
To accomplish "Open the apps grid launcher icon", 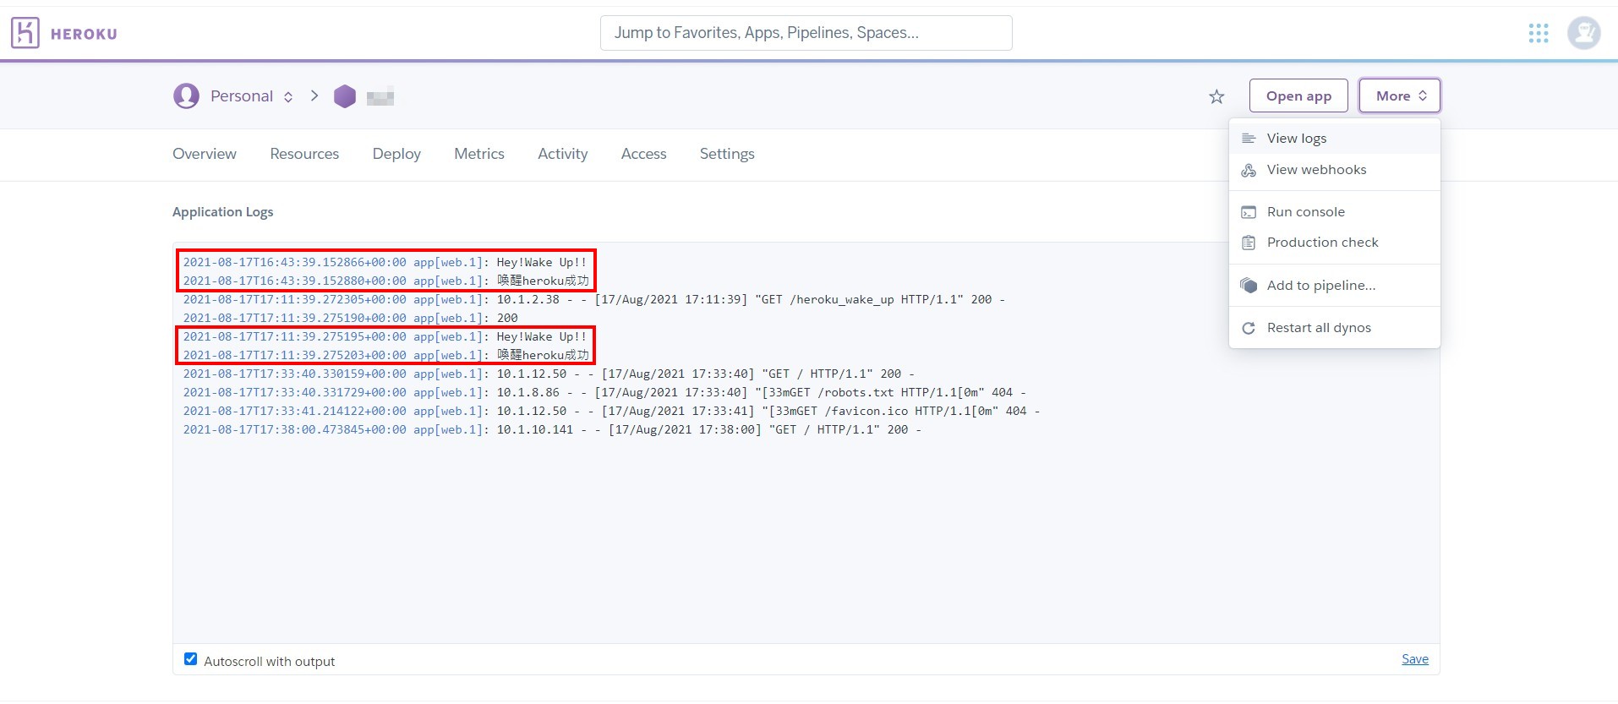I will [x=1539, y=33].
